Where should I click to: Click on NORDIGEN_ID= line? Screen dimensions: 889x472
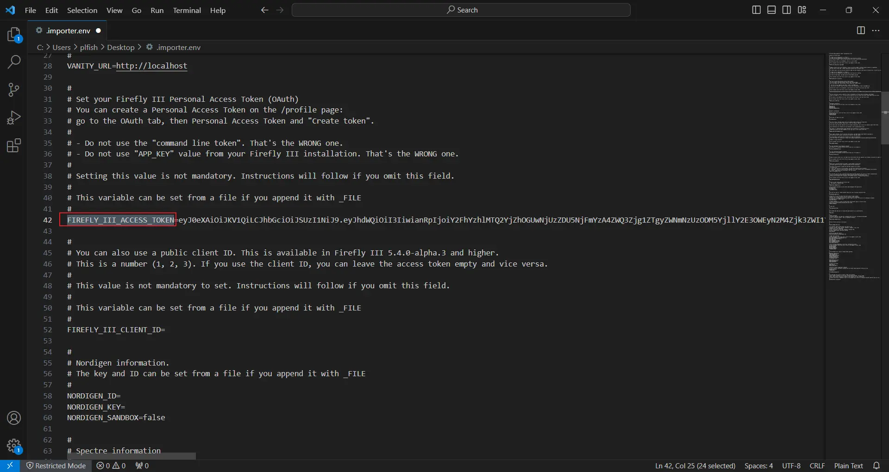(94, 396)
